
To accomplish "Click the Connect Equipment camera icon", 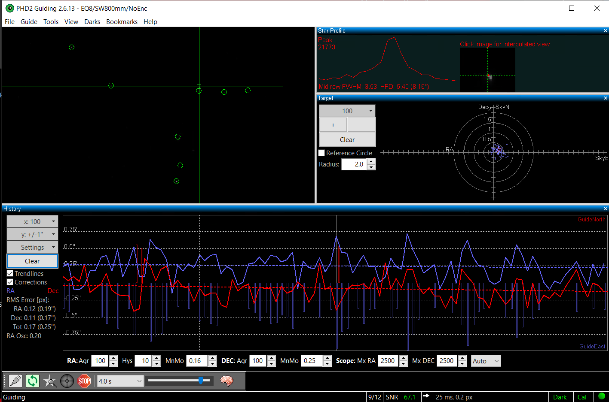I will (15, 381).
